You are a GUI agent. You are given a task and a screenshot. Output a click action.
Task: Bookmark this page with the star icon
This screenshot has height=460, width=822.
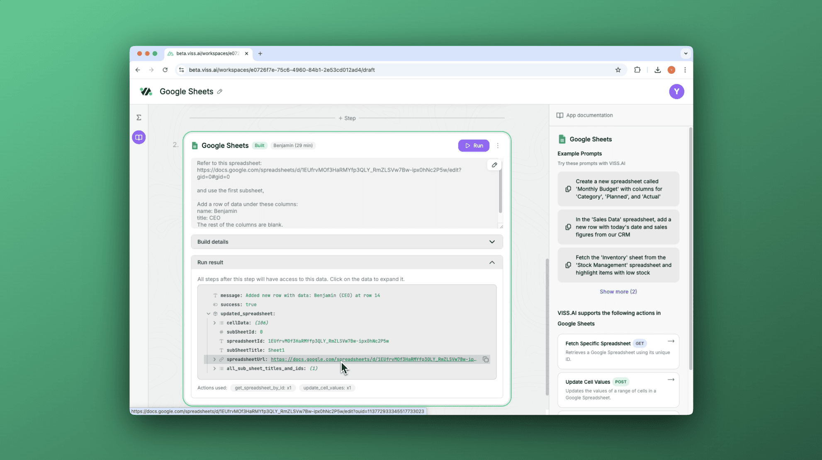(618, 70)
